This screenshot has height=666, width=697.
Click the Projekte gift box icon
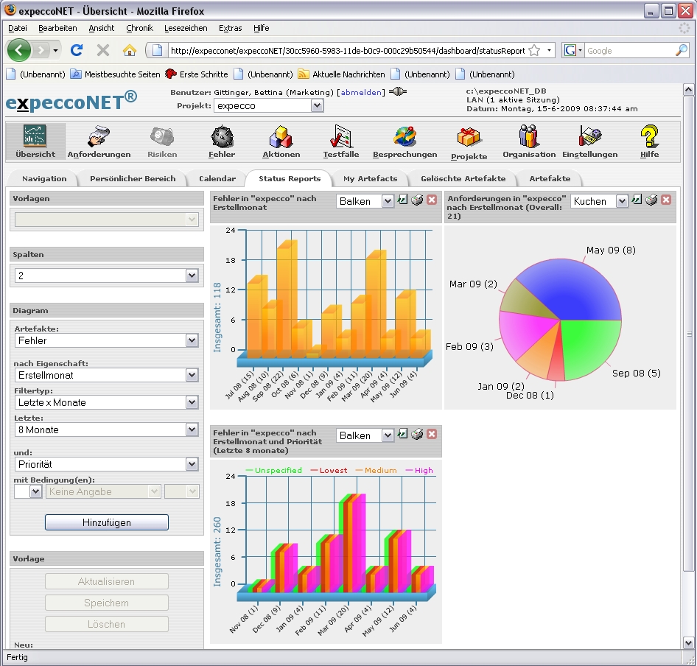pos(469,138)
